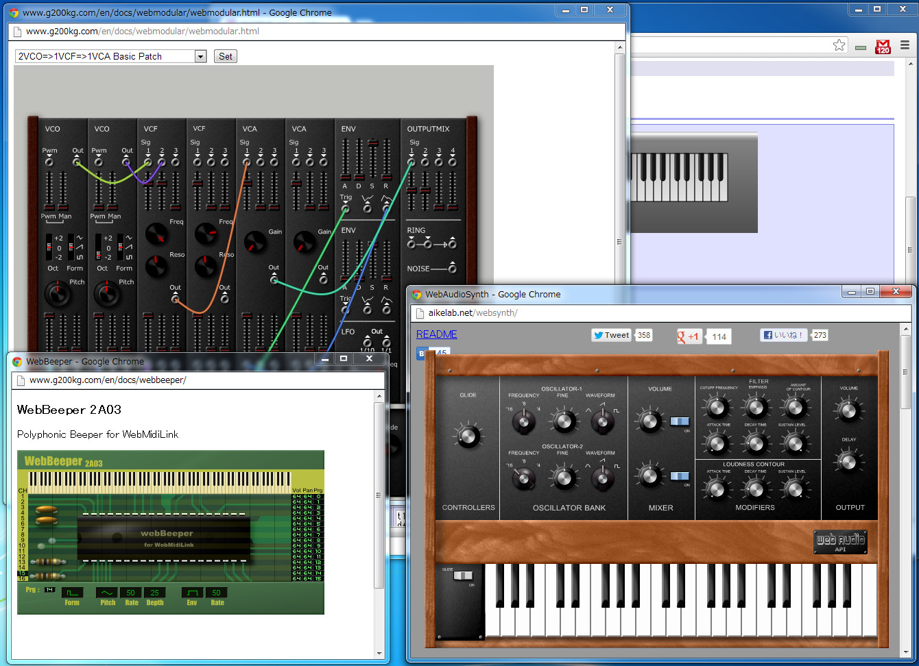Click WebBeeper Env shape selector
Viewport: 919px width, 666px height.
pyautogui.click(x=192, y=593)
